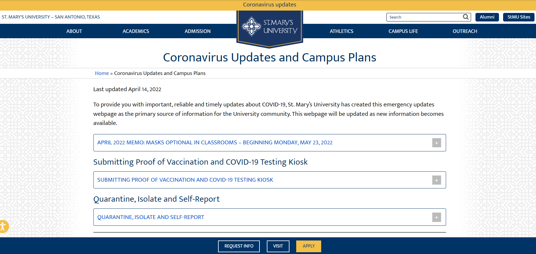Expand vaccination proof section plus icon
Screen dimensions: 536x254
coord(436,180)
